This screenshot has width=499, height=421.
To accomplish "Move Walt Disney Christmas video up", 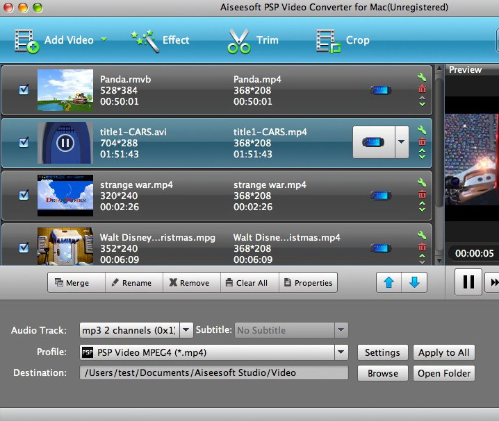I will coord(422,256).
